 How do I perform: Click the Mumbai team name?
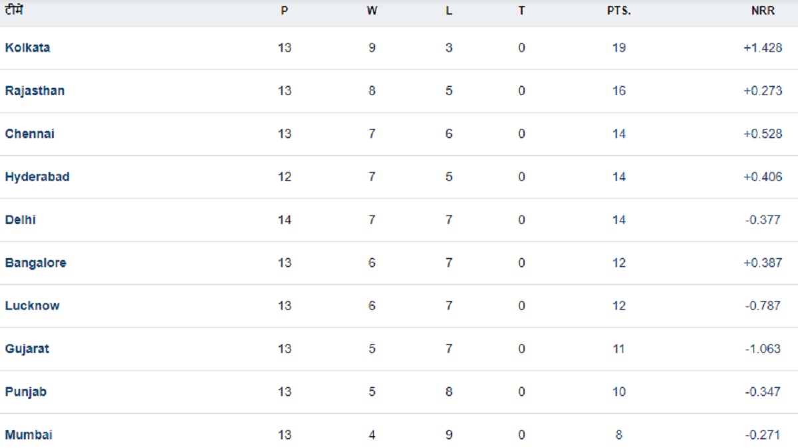[x=29, y=435]
